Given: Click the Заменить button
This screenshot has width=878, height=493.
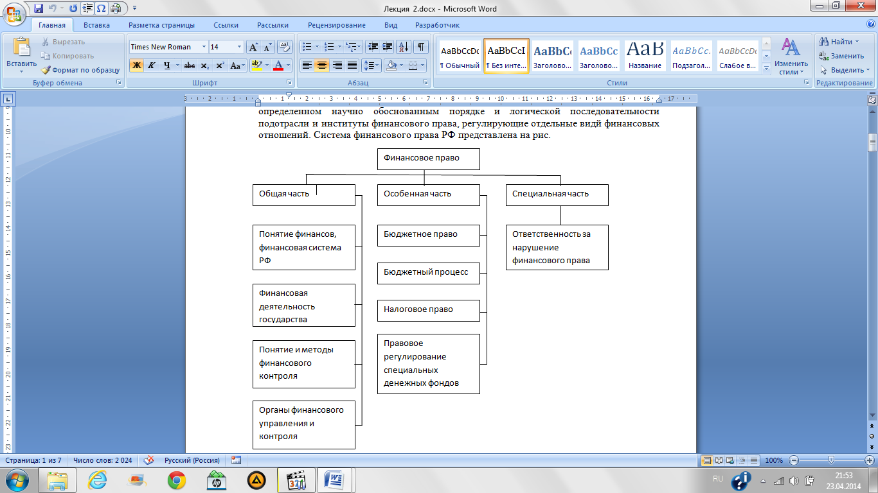Looking at the screenshot, I should 841,56.
